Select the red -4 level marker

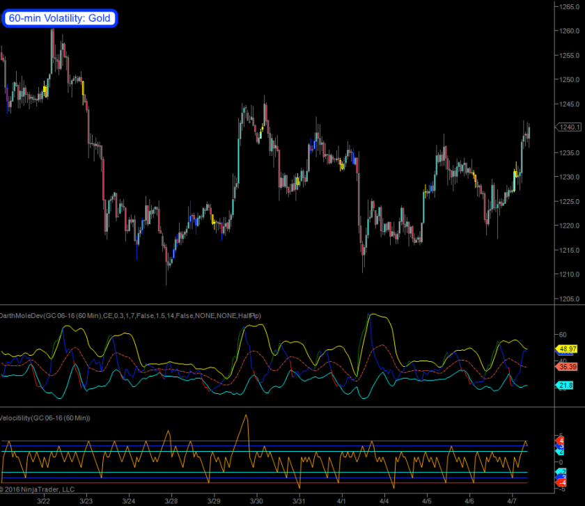560,482
